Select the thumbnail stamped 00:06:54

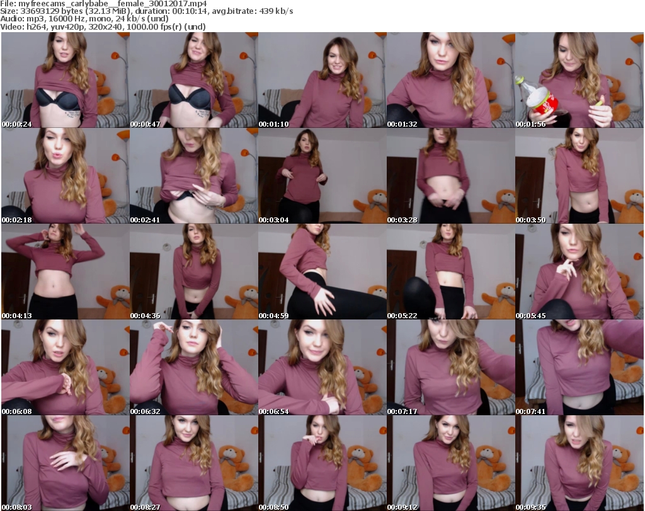[322, 367]
